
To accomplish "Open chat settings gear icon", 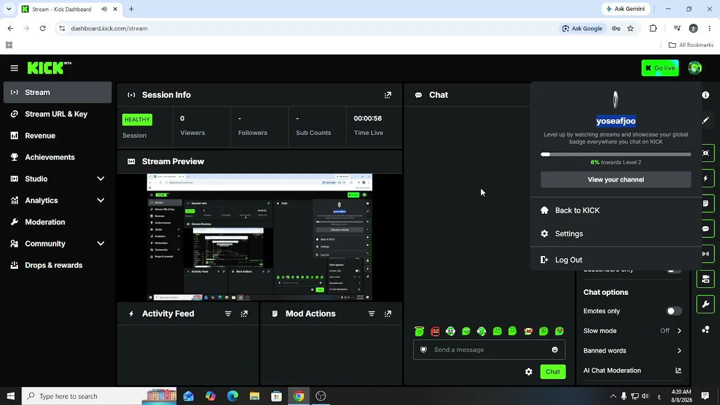I will click(529, 372).
